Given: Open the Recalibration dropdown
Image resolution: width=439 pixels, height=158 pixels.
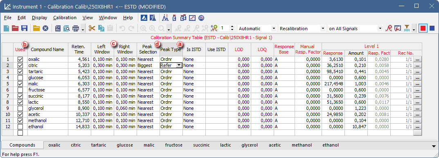Looking at the screenshot, I should (x=323, y=29).
